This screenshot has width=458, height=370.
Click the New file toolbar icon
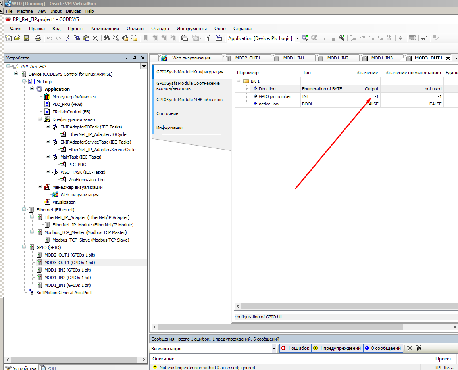pos(8,38)
